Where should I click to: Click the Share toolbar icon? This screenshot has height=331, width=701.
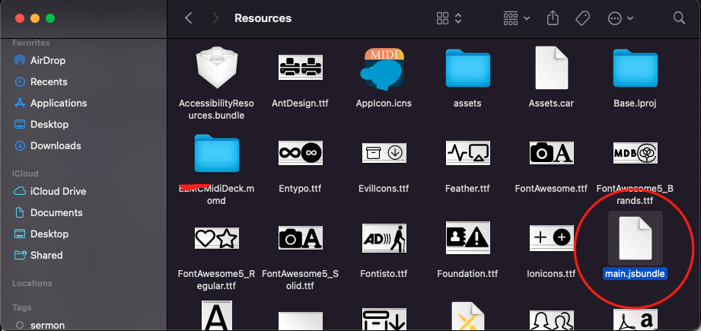(553, 18)
